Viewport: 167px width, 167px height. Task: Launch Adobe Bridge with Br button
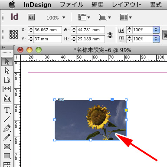[x=31, y=17]
